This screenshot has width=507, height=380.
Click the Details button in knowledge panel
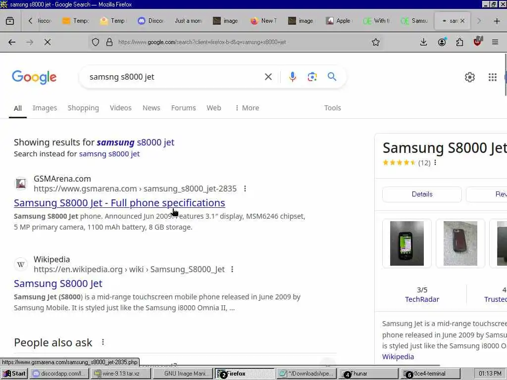422,194
